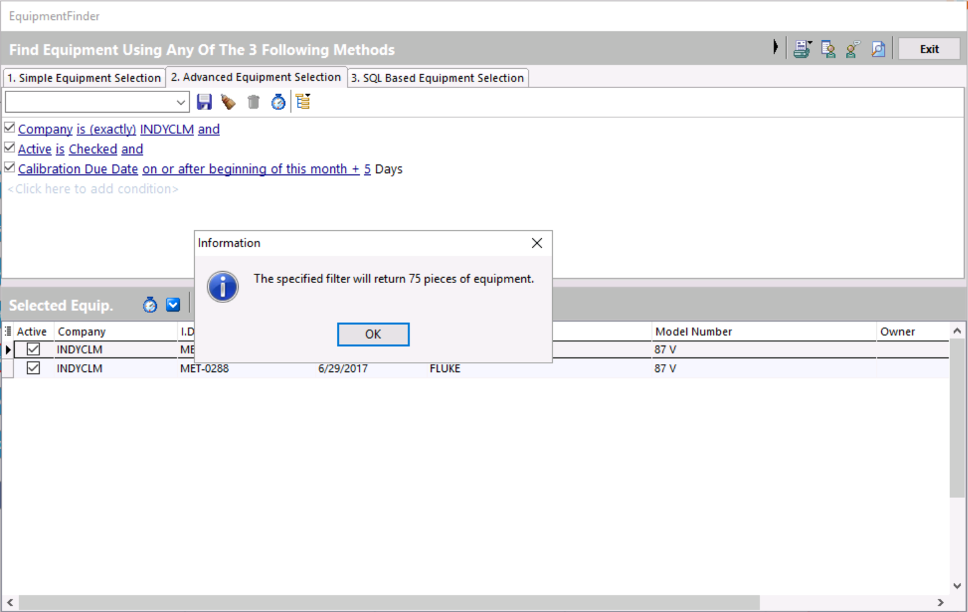Click the document magnifier preview icon
The width and height of the screenshot is (968, 612).
pyautogui.click(x=878, y=49)
